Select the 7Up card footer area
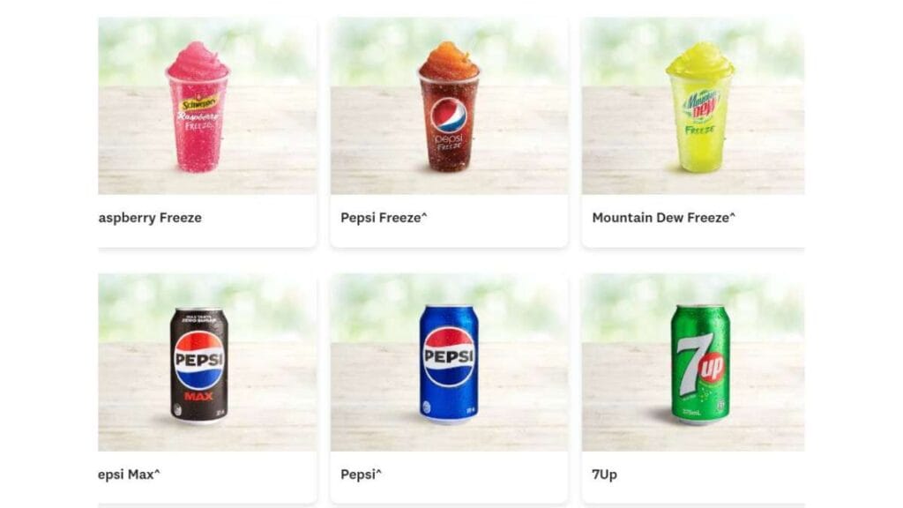Viewport: 903px width, 508px height. (x=693, y=477)
